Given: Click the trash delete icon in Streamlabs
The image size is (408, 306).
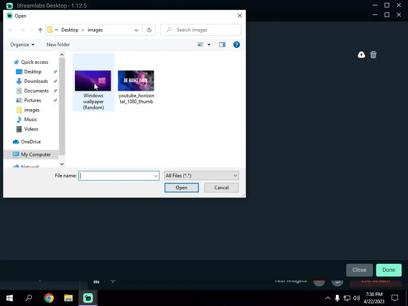Looking at the screenshot, I should (373, 55).
